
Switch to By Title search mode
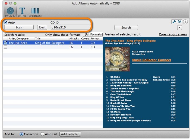pos(22,12)
